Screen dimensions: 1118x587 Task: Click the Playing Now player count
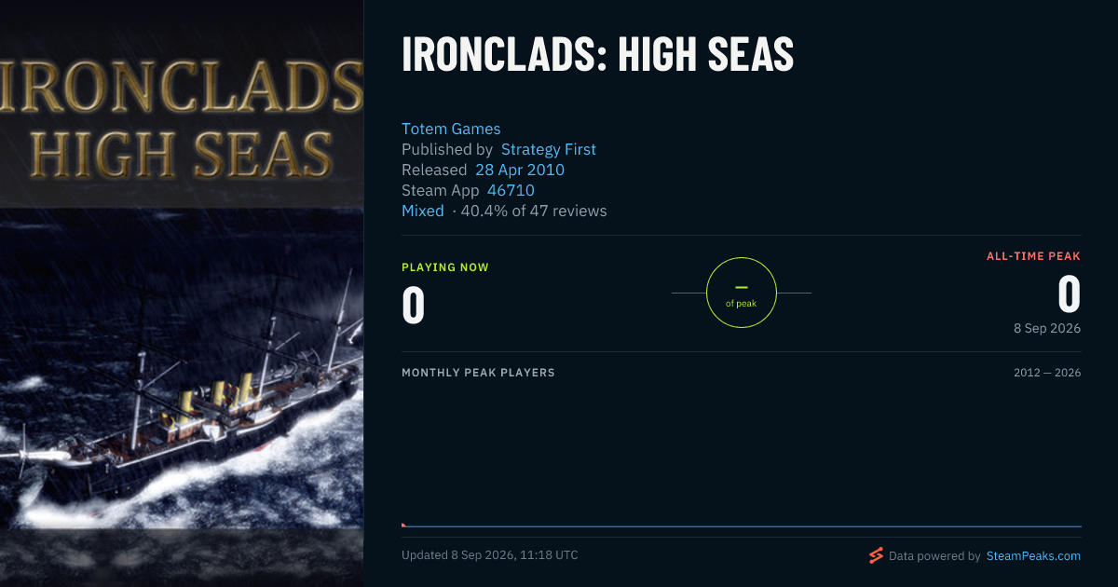414,305
